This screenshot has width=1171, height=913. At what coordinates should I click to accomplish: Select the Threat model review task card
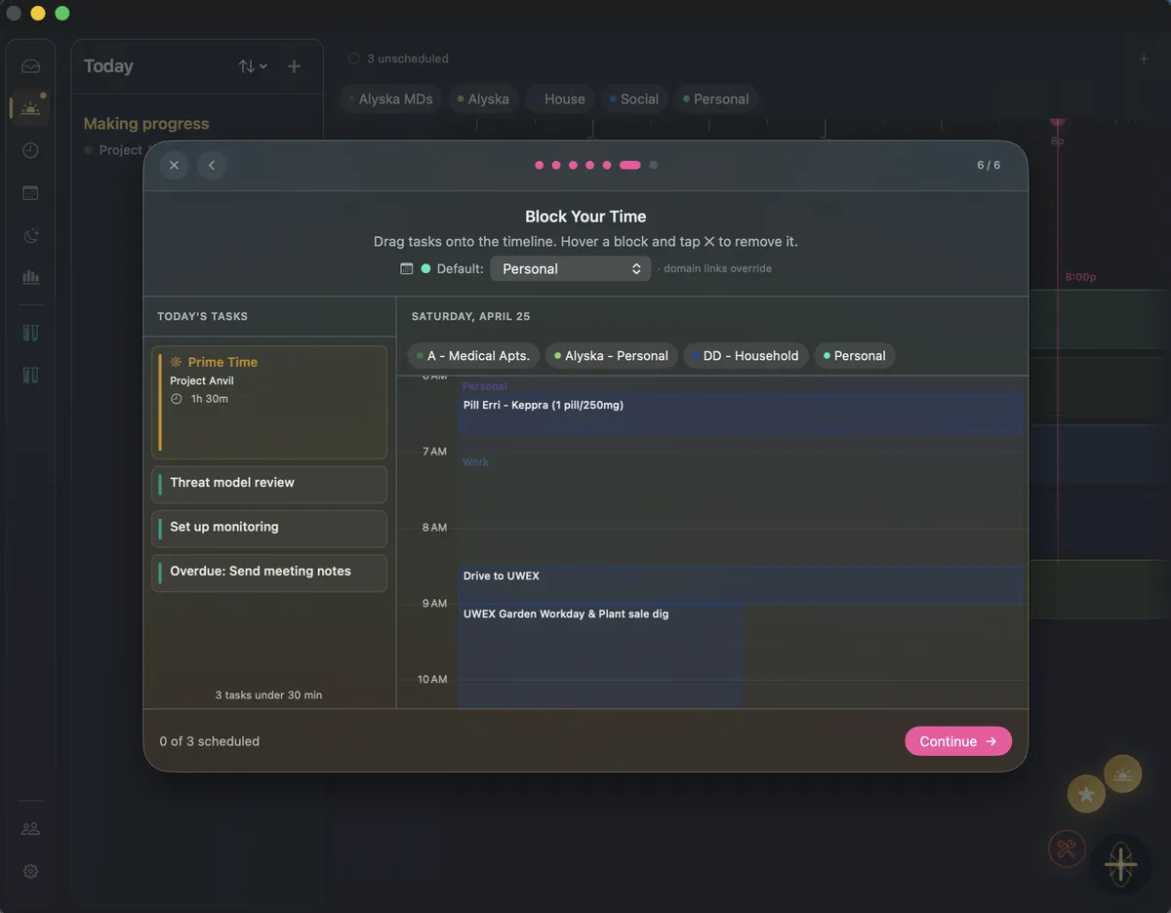pos(268,484)
